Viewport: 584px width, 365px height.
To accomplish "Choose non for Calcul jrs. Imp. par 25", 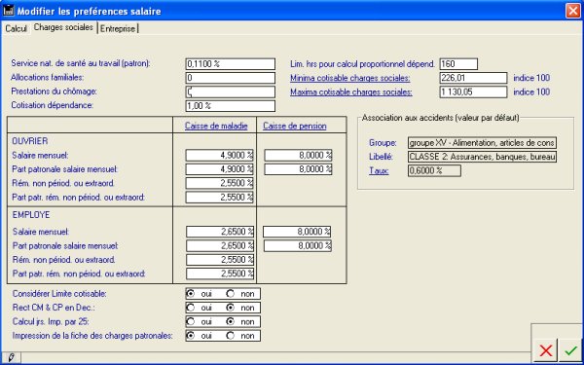I will tap(231, 321).
